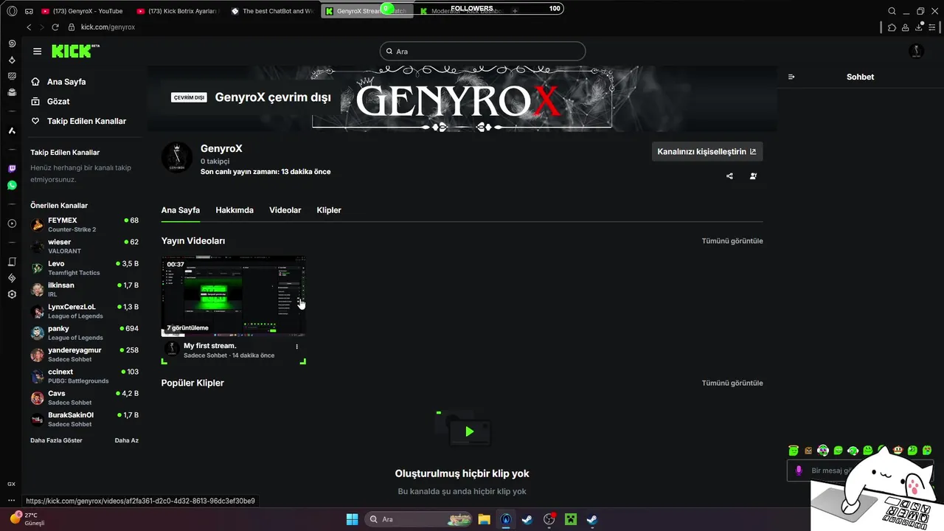Image resolution: width=944 pixels, height=531 pixels.
Task: Open BurakSakinOl recommended channel
Action: [x=84, y=419]
